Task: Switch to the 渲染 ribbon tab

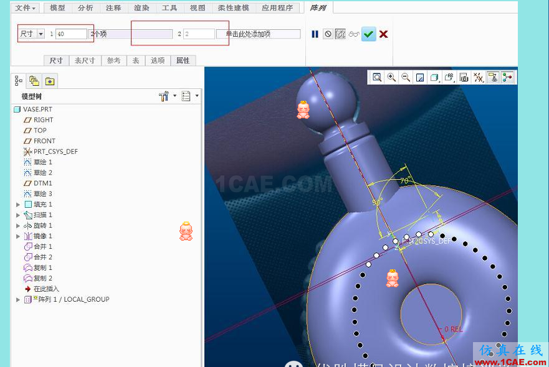Action: point(141,7)
